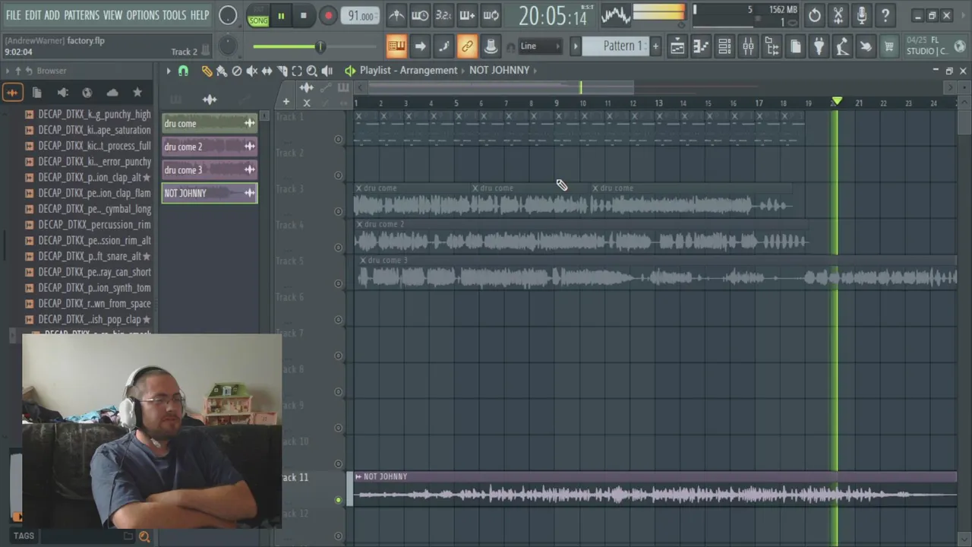
Task: Open the ADD menu
Action: click(x=52, y=15)
